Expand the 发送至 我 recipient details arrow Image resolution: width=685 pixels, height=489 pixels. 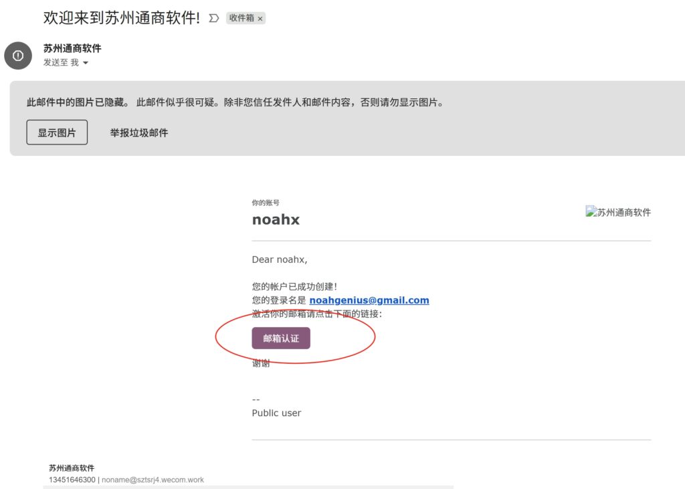pos(86,63)
